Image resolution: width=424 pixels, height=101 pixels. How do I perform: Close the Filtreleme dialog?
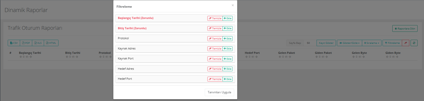pos(233,5)
